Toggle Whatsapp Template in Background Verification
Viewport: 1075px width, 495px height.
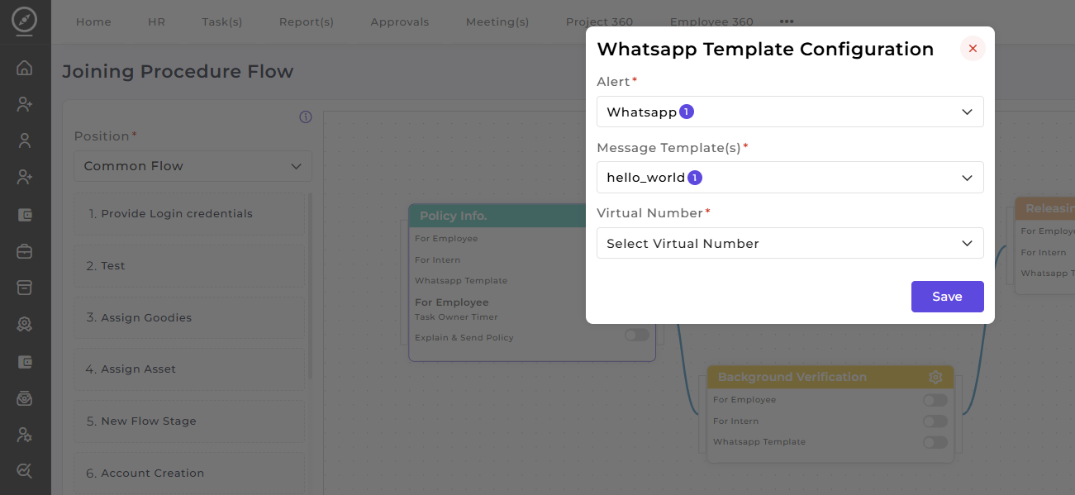tap(935, 442)
